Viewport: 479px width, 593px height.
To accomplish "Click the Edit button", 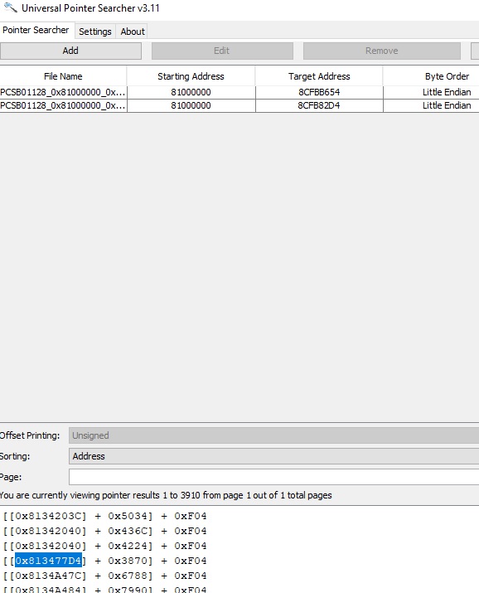I will [222, 51].
